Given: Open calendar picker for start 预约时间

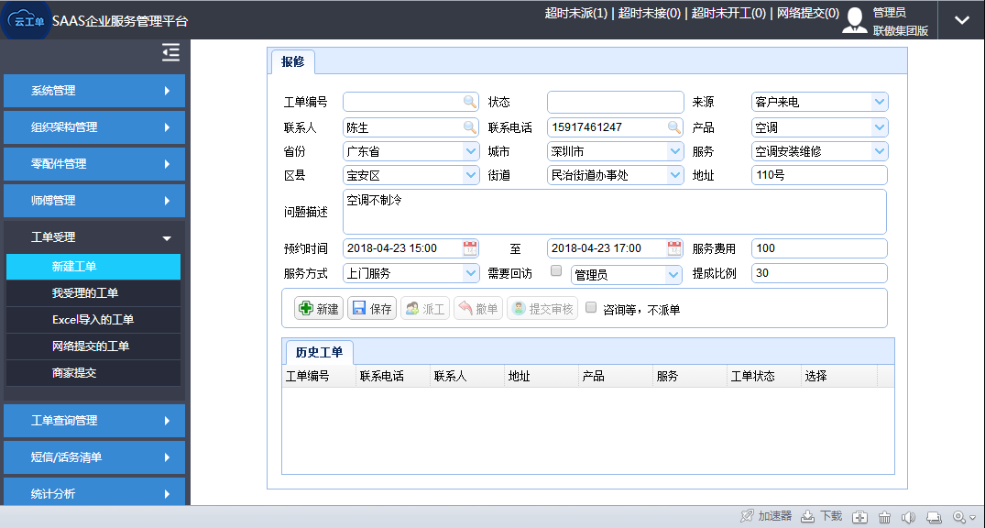Looking at the screenshot, I should click(470, 248).
